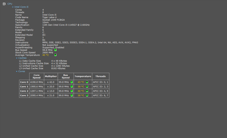This screenshot has height=138, width=227.
Task: Click Core 2 bus speed green indicator
Action: (72, 91)
